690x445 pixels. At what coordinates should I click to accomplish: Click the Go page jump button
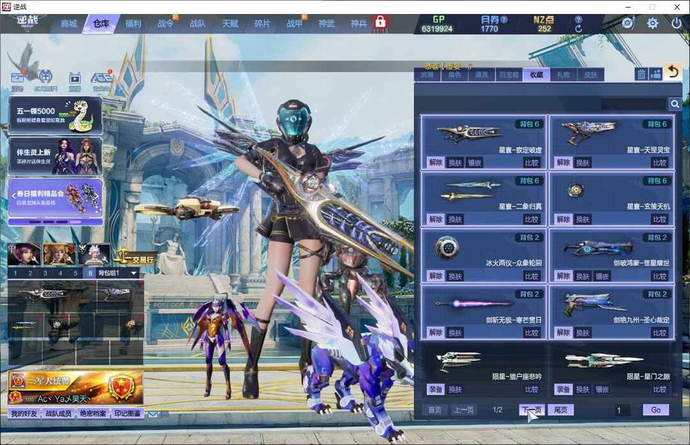655,411
